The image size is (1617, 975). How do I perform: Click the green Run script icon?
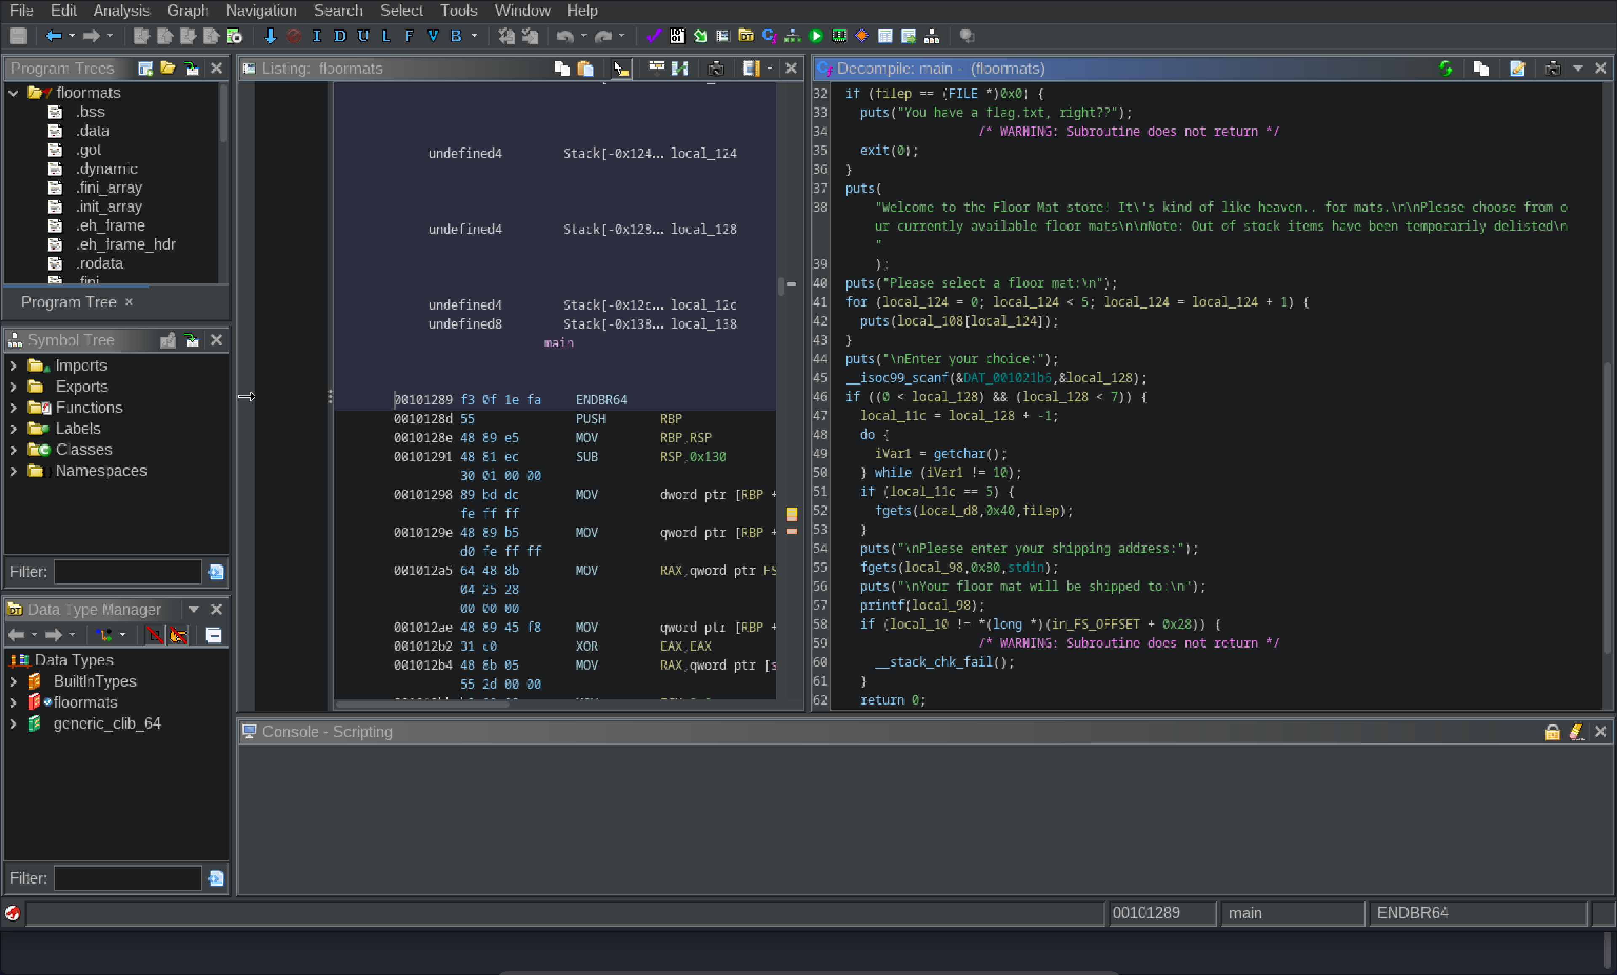pyautogui.click(x=816, y=36)
